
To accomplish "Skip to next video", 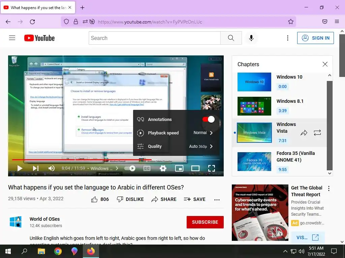I will (x=35, y=168).
